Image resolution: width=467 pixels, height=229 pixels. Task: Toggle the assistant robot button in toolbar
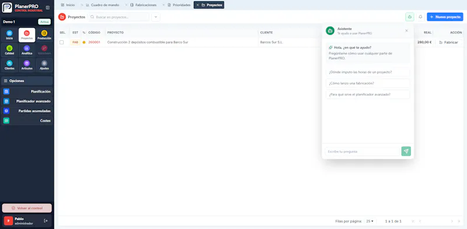click(410, 17)
